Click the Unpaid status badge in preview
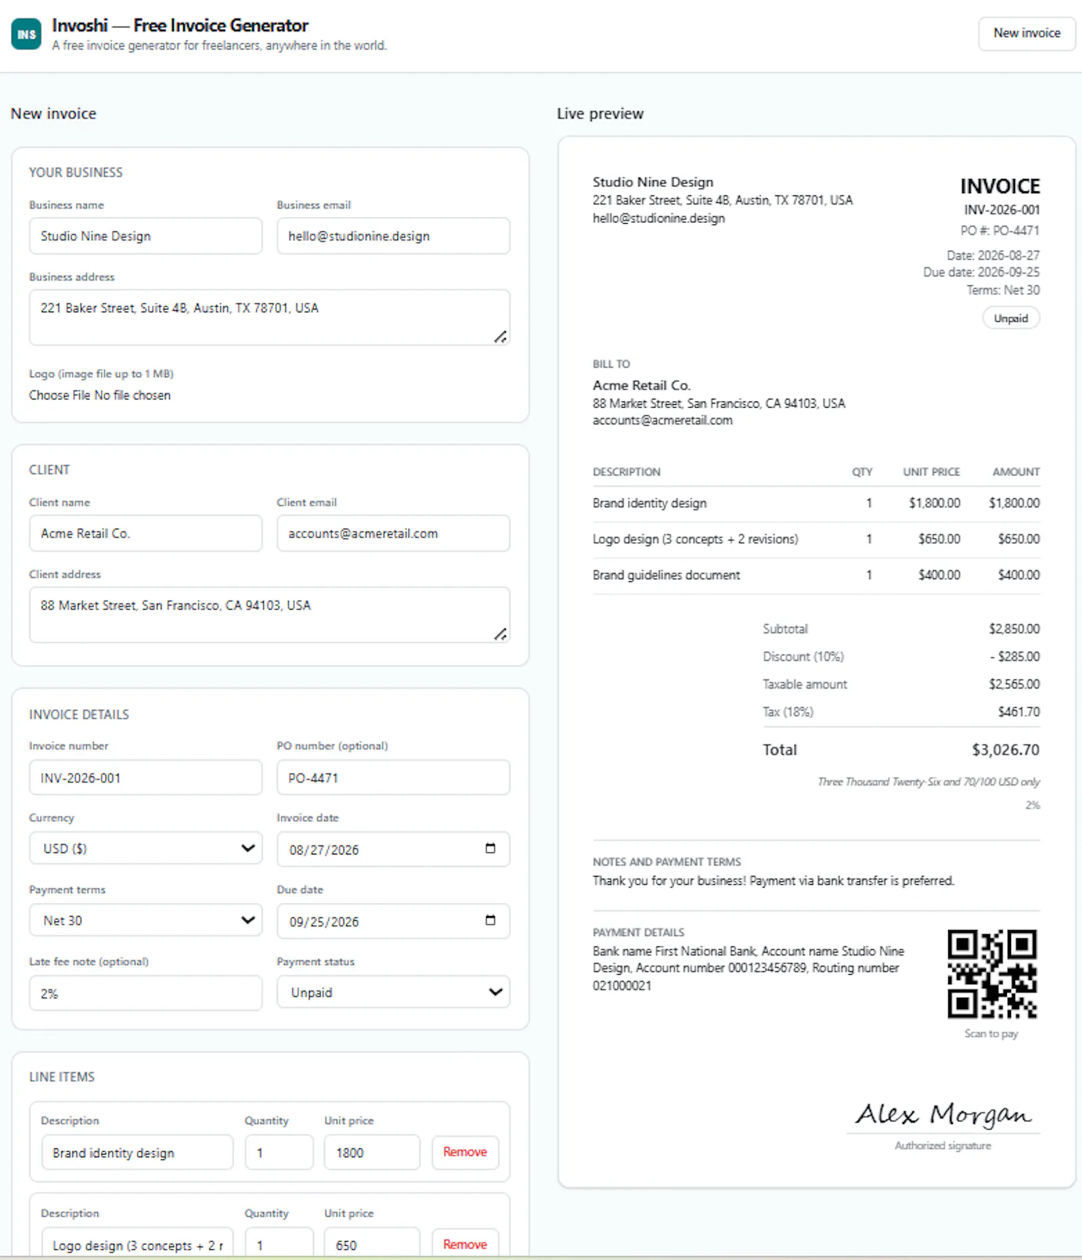This screenshot has width=1082, height=1260. [x=1011, y=318]
